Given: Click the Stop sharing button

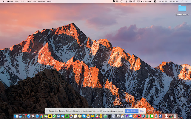Looking at the screenshot, I should pos(132,111).
